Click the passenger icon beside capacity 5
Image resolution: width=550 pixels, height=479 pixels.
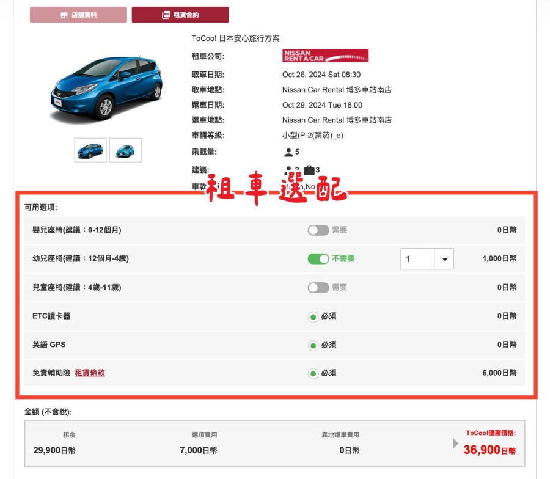[x=288, y=152]
